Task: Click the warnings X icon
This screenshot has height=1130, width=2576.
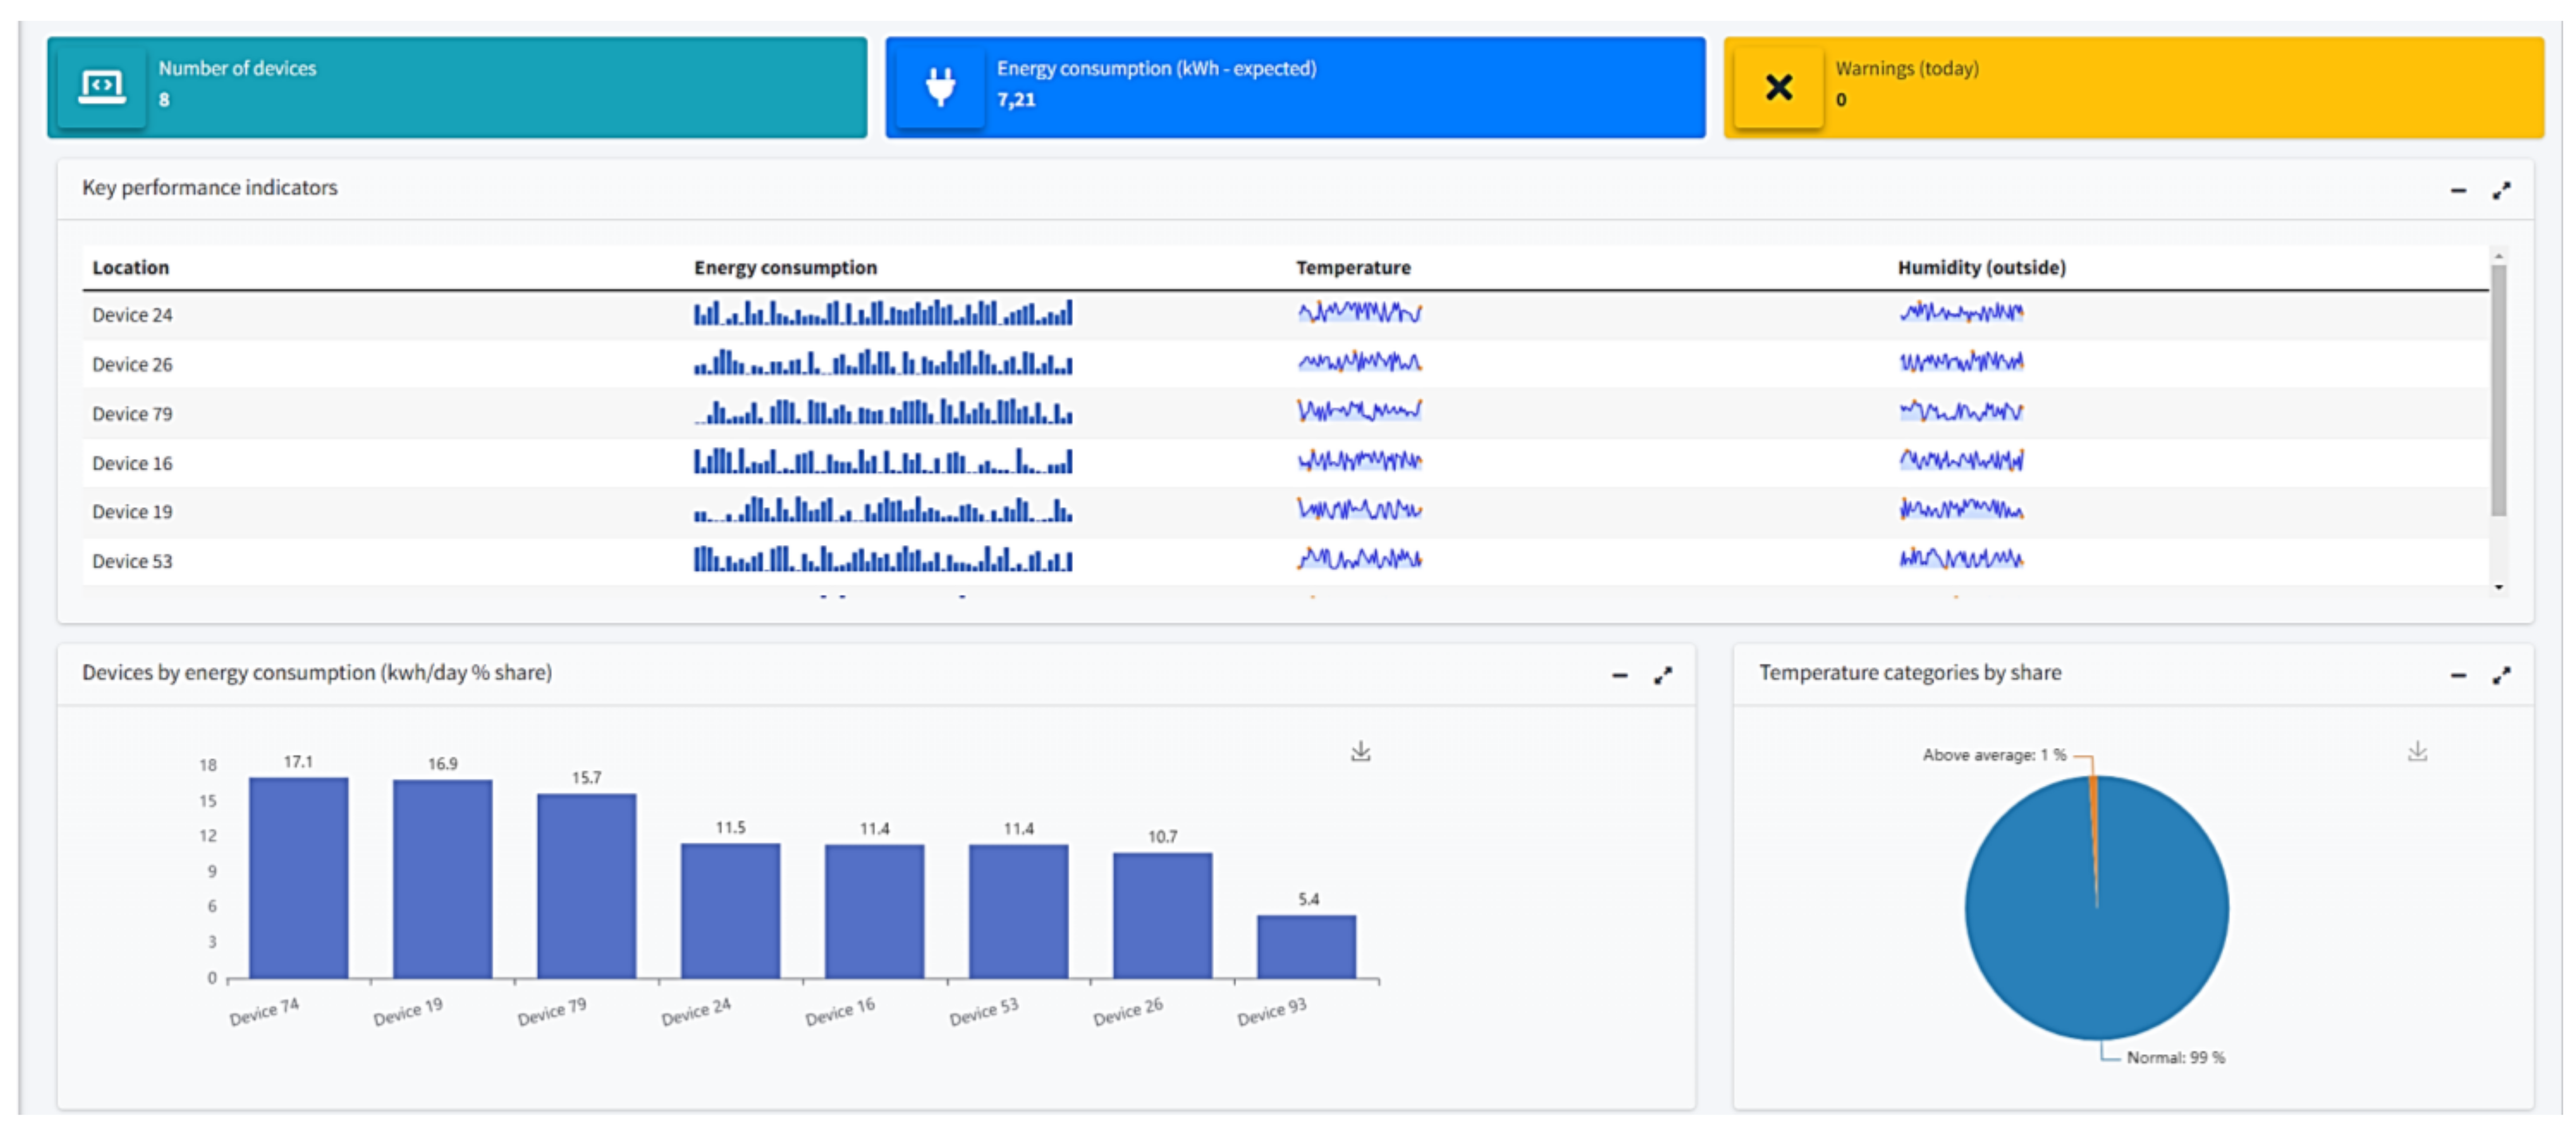Action: (1778, 87)
